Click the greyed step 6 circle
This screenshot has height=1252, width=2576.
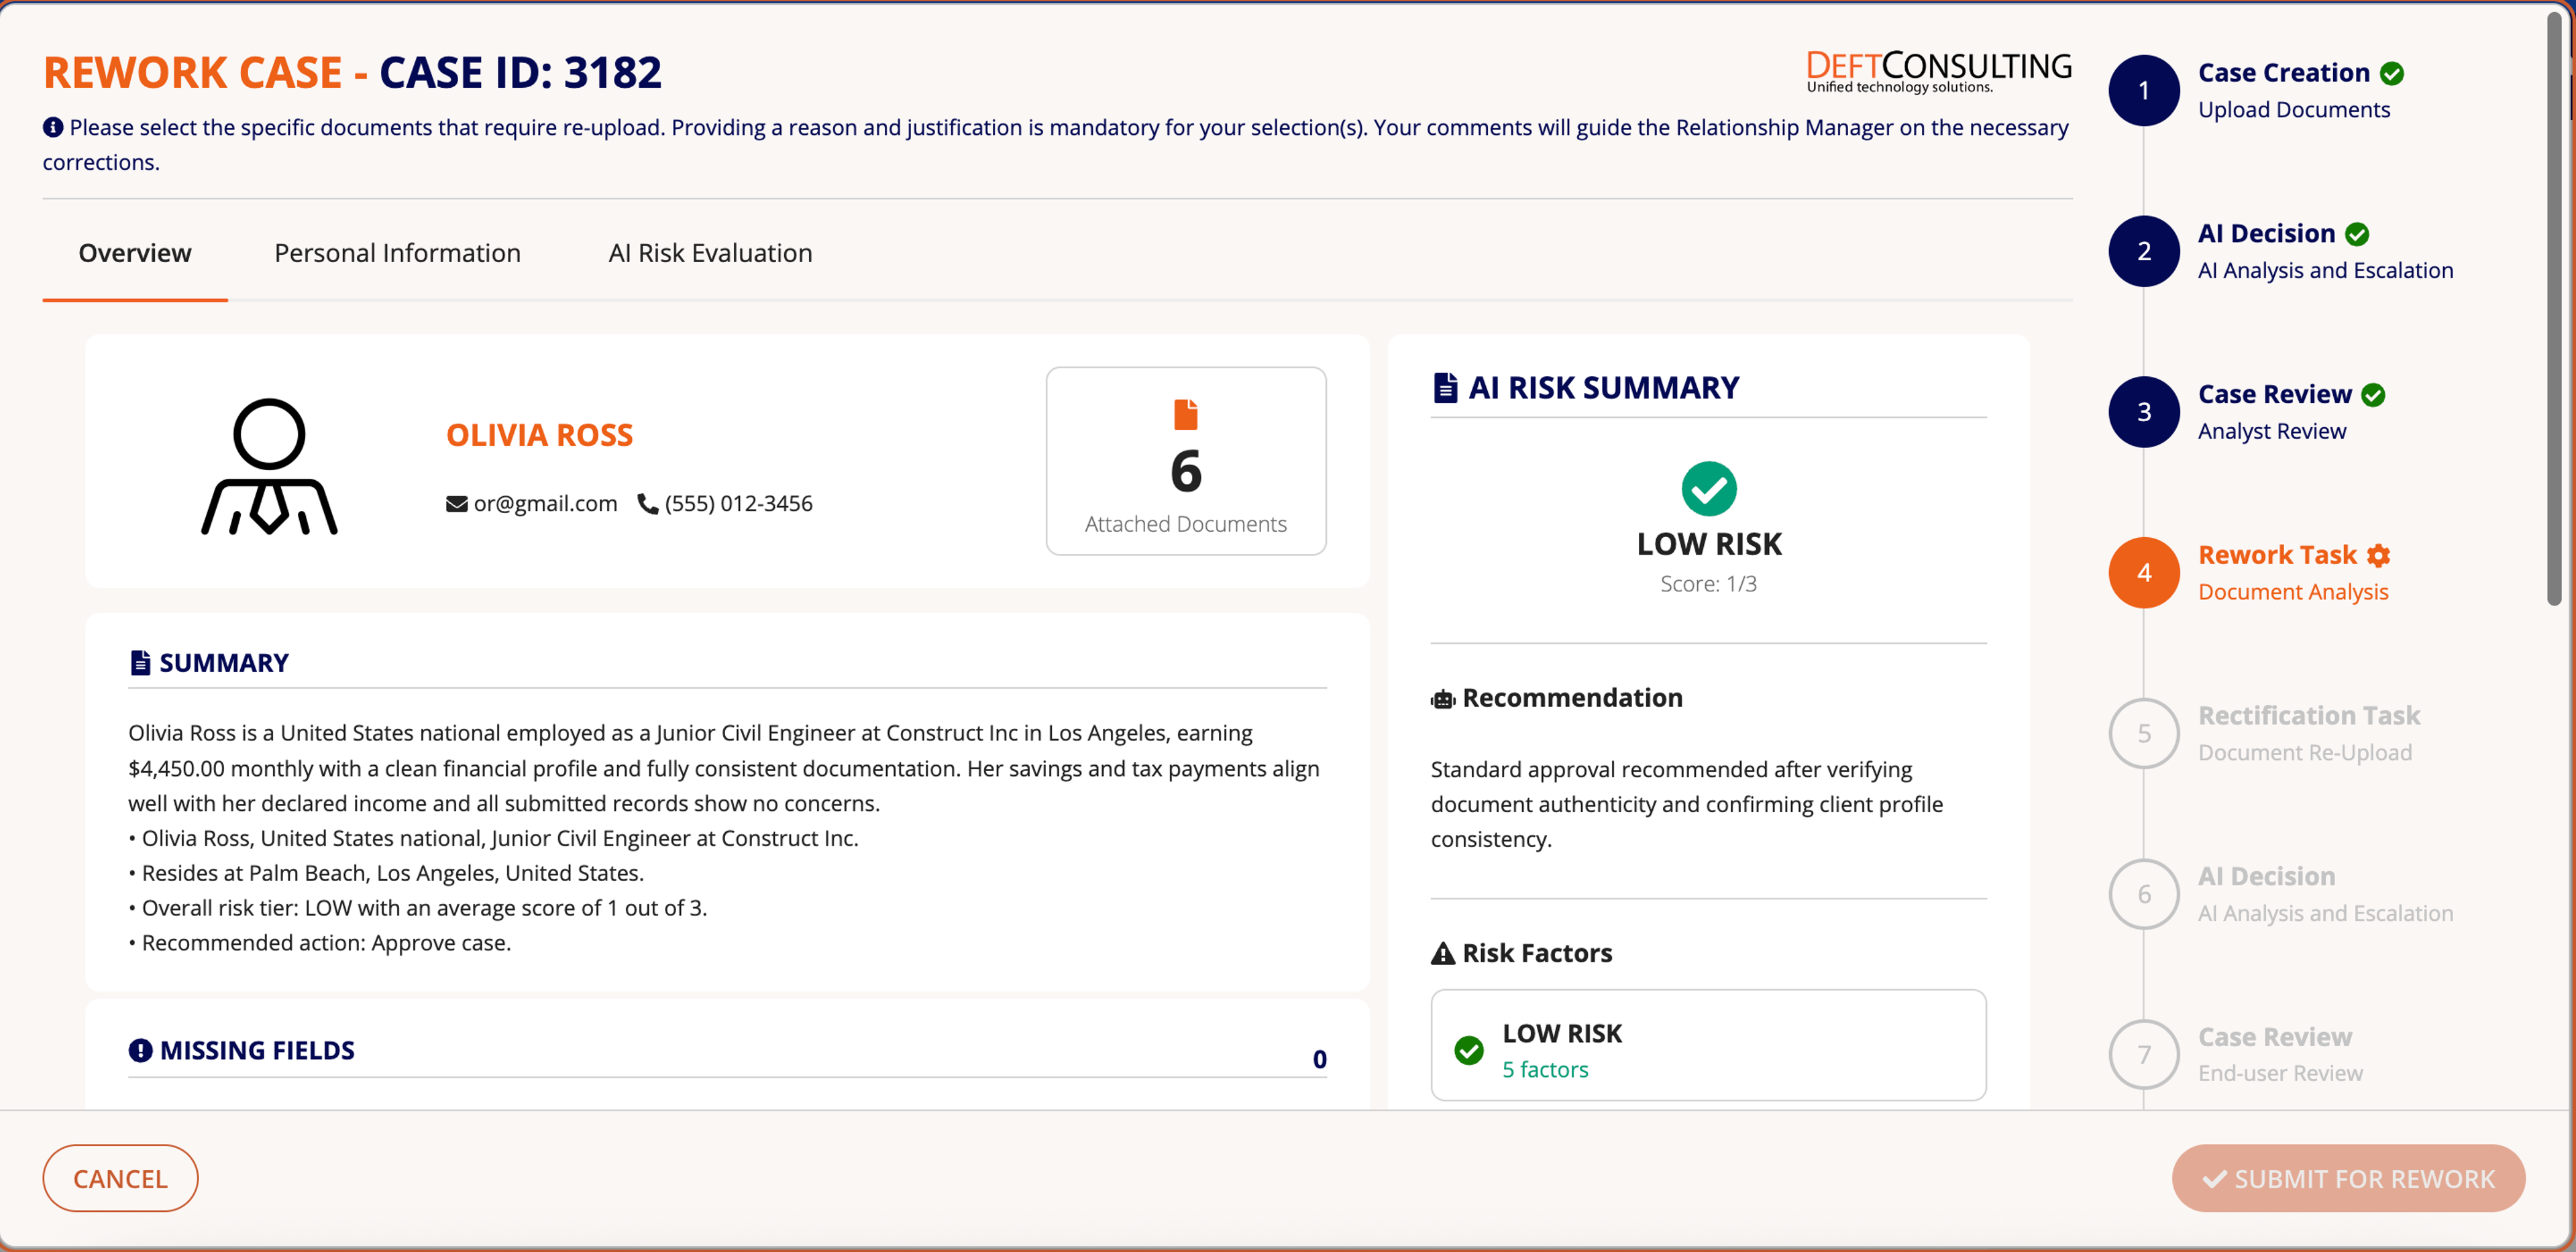pyautogui.click(x=2144, y=894)
